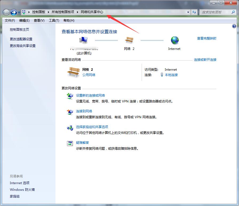This screenshot has height=206, width=239.
Task: Open the address bar history dropdown
Action: 188,12
